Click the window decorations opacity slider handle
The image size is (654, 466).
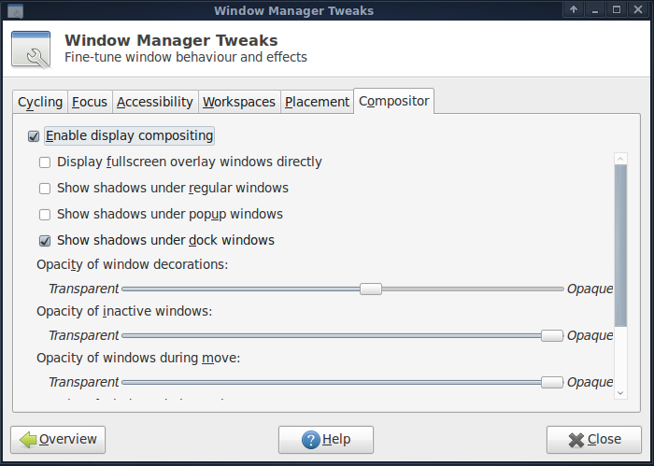point(371,289)
